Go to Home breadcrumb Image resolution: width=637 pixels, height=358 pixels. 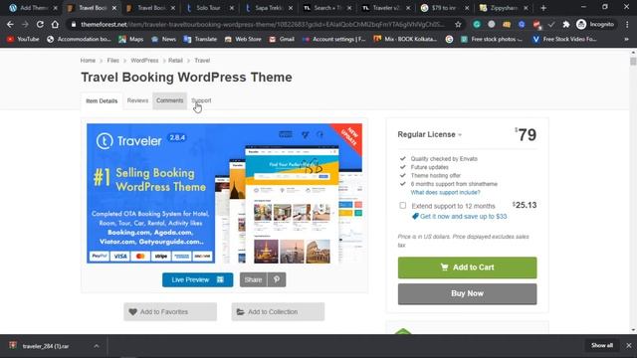[x=88, y=61]
